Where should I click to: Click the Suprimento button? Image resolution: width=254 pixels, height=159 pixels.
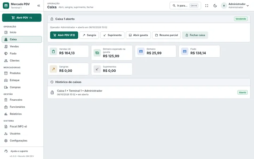click(x=113, y=35)
